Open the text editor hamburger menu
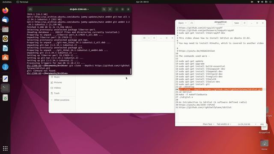Viewport: 274px width, 154px height. pos(244,23)
